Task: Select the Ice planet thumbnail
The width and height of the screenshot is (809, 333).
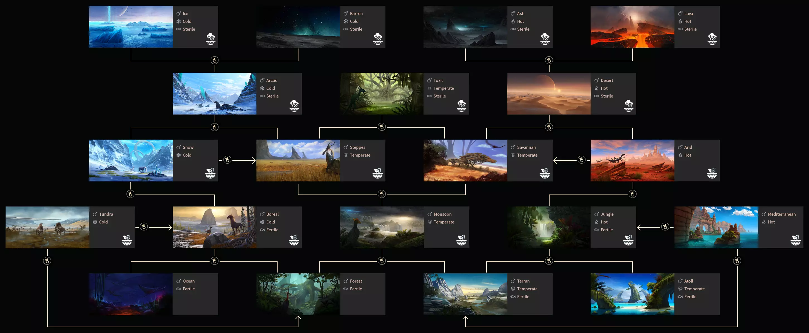Action: [x=131, y=27]
